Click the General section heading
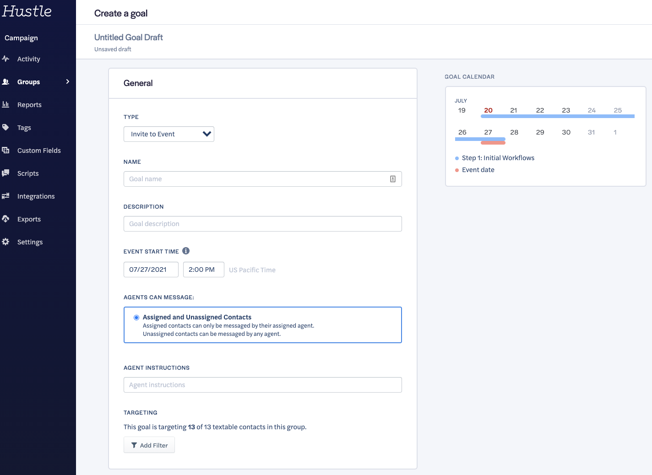652x475 pixels. [x=138, y=83]
